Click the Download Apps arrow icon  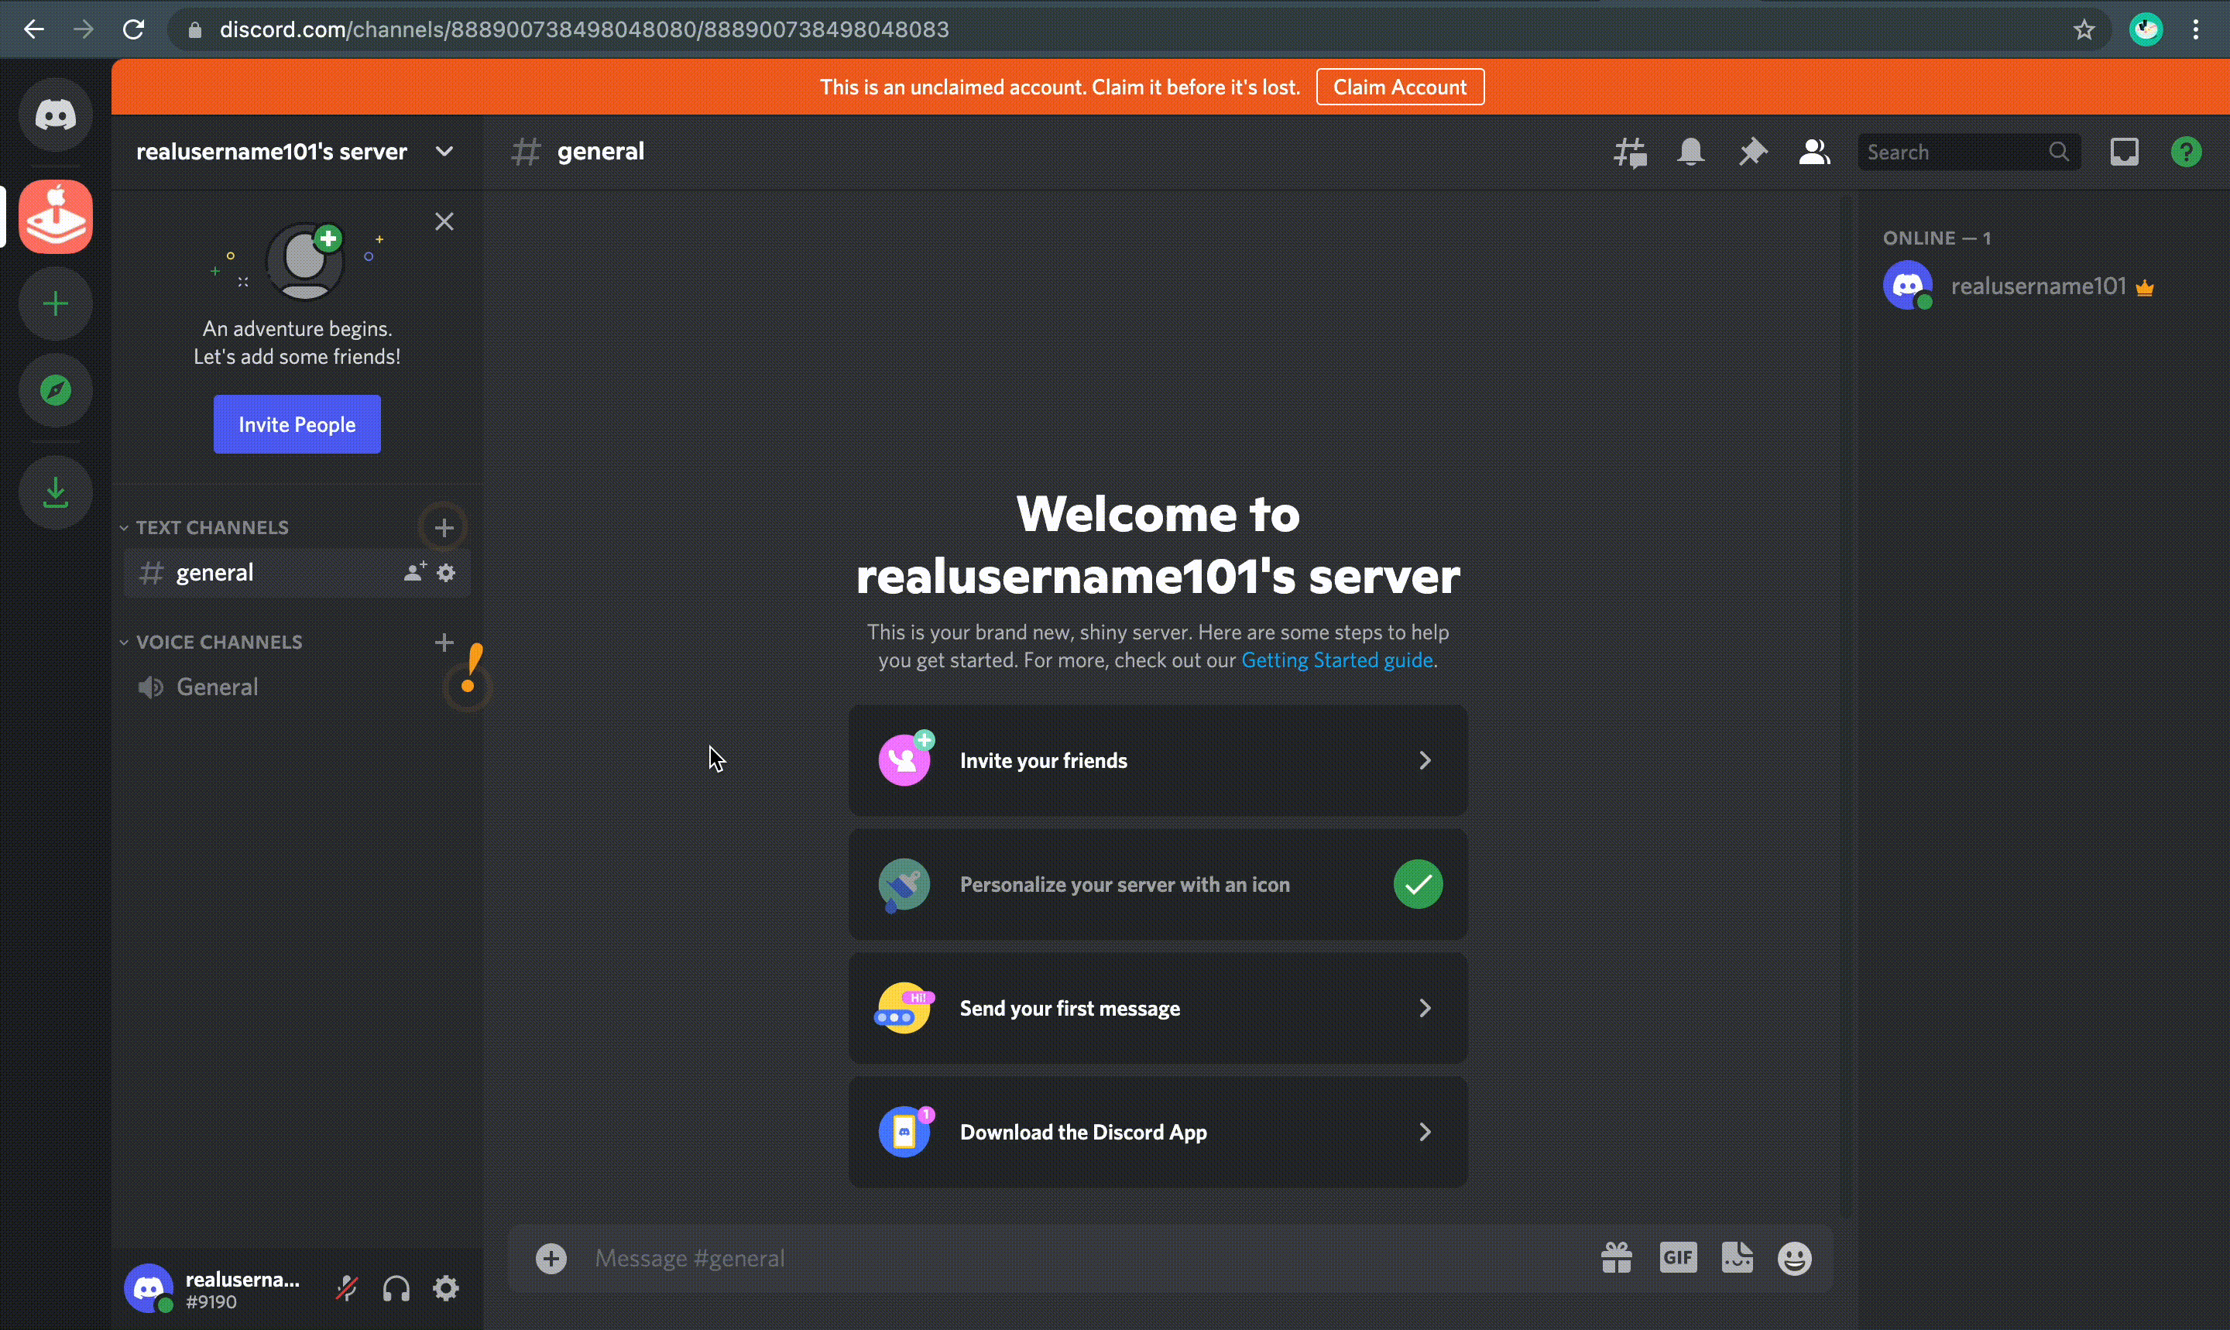[x=56, y=492]
